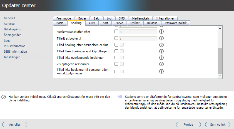Click the speech bubble icon beside Kædens centre text
Screen dimensions: 234x129
(x=120, y=97)
